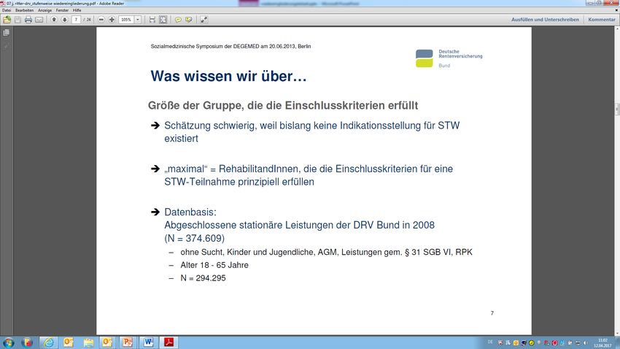Click the open file folder icon

(x=7, y=20)
